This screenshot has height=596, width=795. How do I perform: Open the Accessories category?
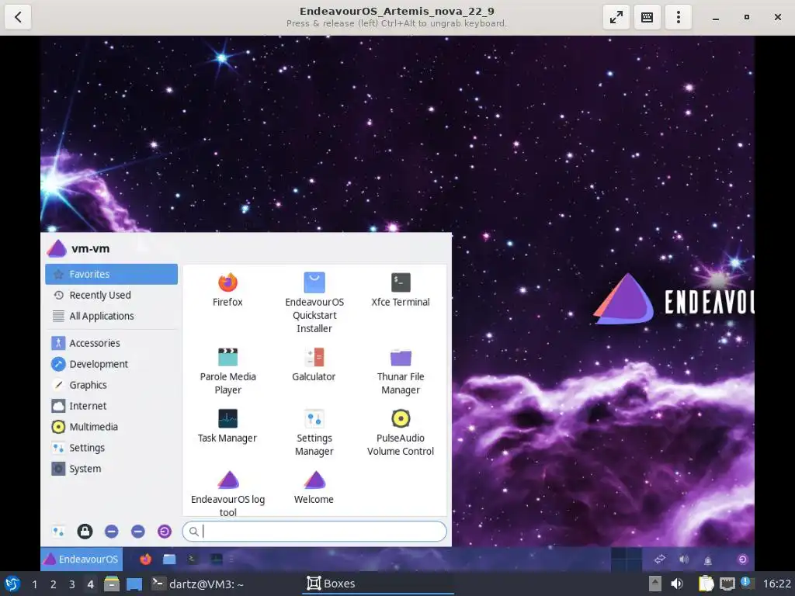pos(112,343)
